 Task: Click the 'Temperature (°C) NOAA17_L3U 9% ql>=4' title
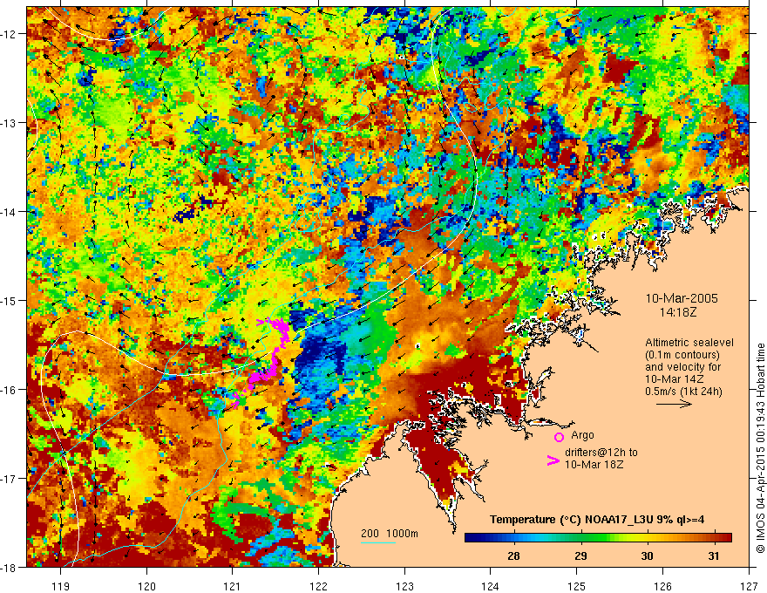click(x=597, y=520)
